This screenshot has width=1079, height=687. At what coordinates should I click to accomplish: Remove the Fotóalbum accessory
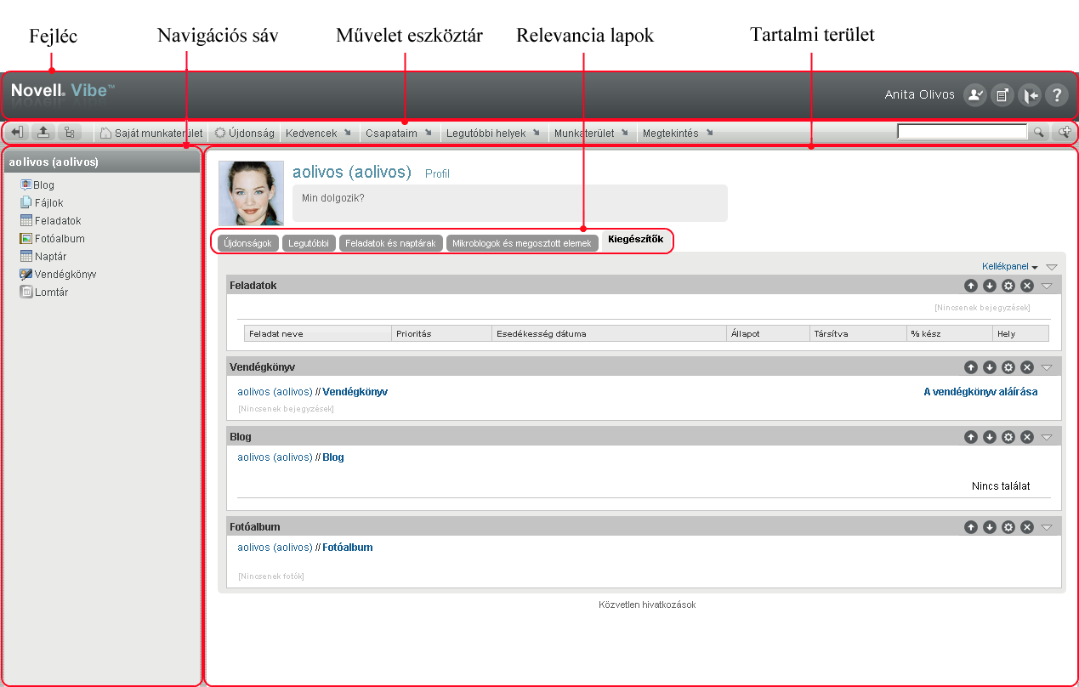[1027, 527]
